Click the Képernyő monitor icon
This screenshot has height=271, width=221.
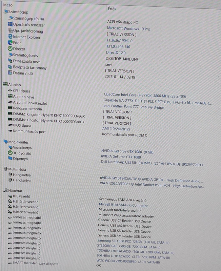(11, 158)
